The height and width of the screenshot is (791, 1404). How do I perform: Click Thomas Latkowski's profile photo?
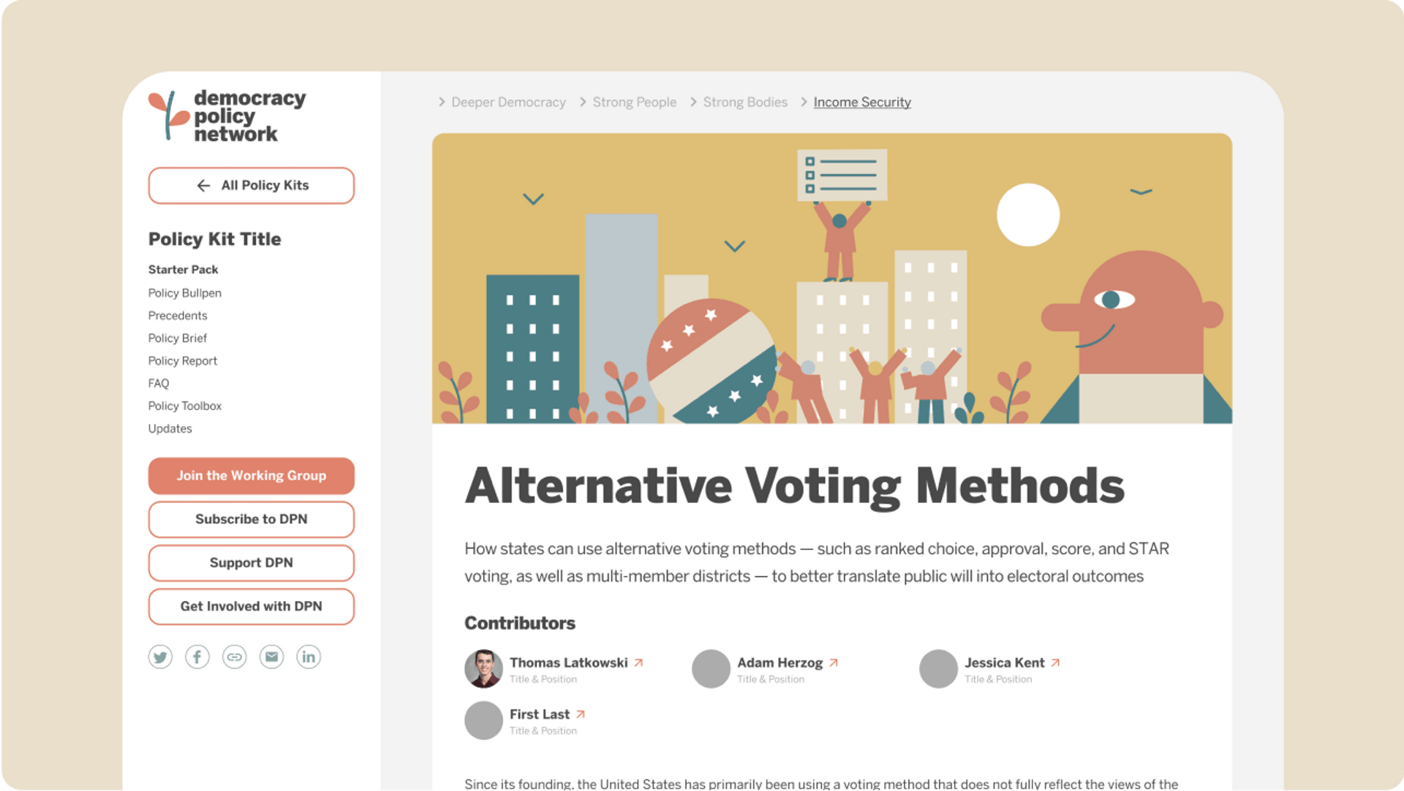point(483,668)
